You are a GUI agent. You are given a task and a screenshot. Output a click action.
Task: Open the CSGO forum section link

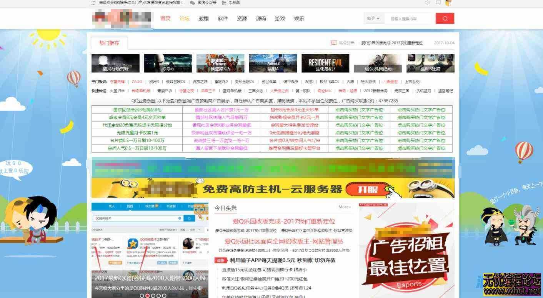137,82
